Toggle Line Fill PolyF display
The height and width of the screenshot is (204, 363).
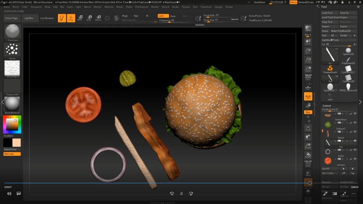click(x=308, y=164)
